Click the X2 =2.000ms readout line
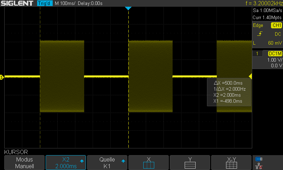The image size is (283, 170). pyautogui.click(x=227, y=95)
